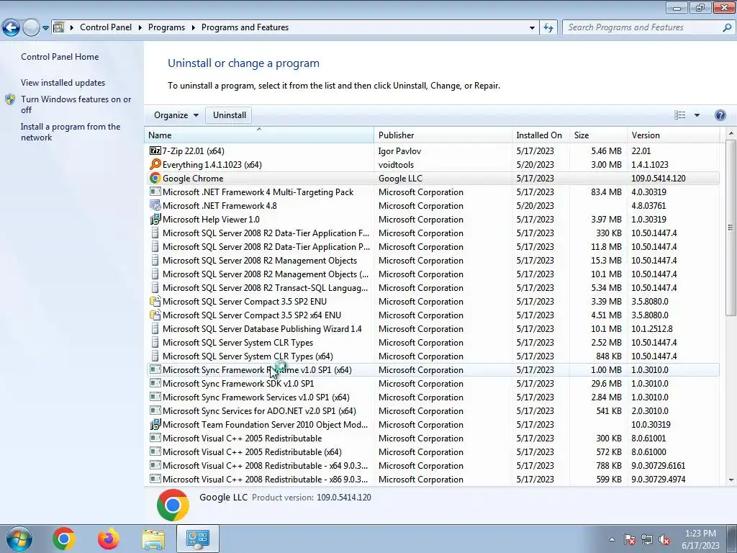
Task: Show hidden tray icons arrow
Action: coord(612,539)
